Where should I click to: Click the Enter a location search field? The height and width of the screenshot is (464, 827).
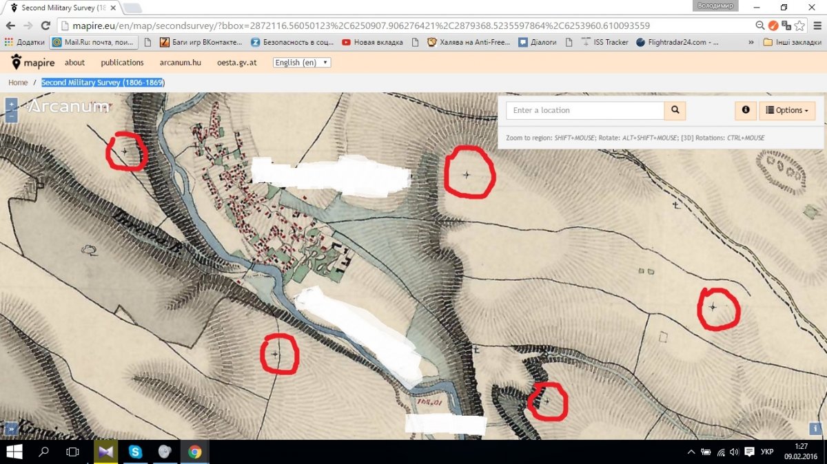tap(585, 110)
